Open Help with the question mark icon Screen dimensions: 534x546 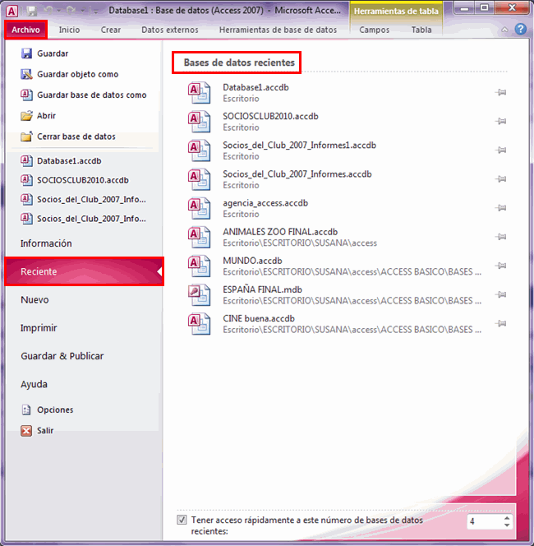pos(520,30)
